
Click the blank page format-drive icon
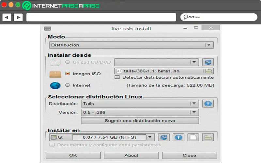[193, 137]
